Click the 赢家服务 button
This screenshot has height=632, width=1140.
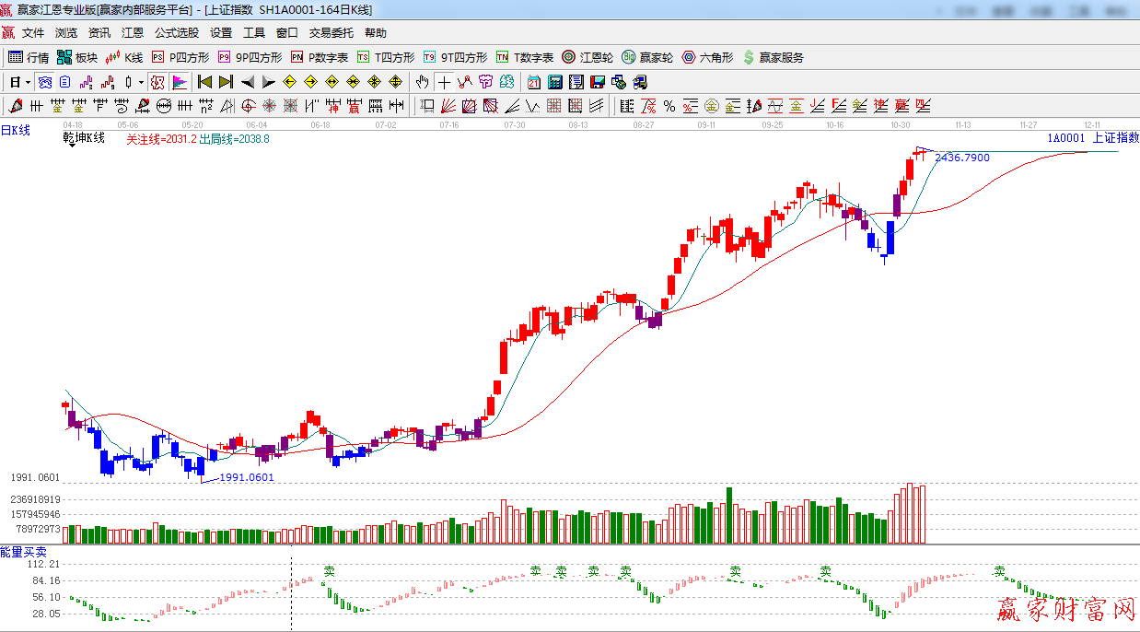[773, 57]
